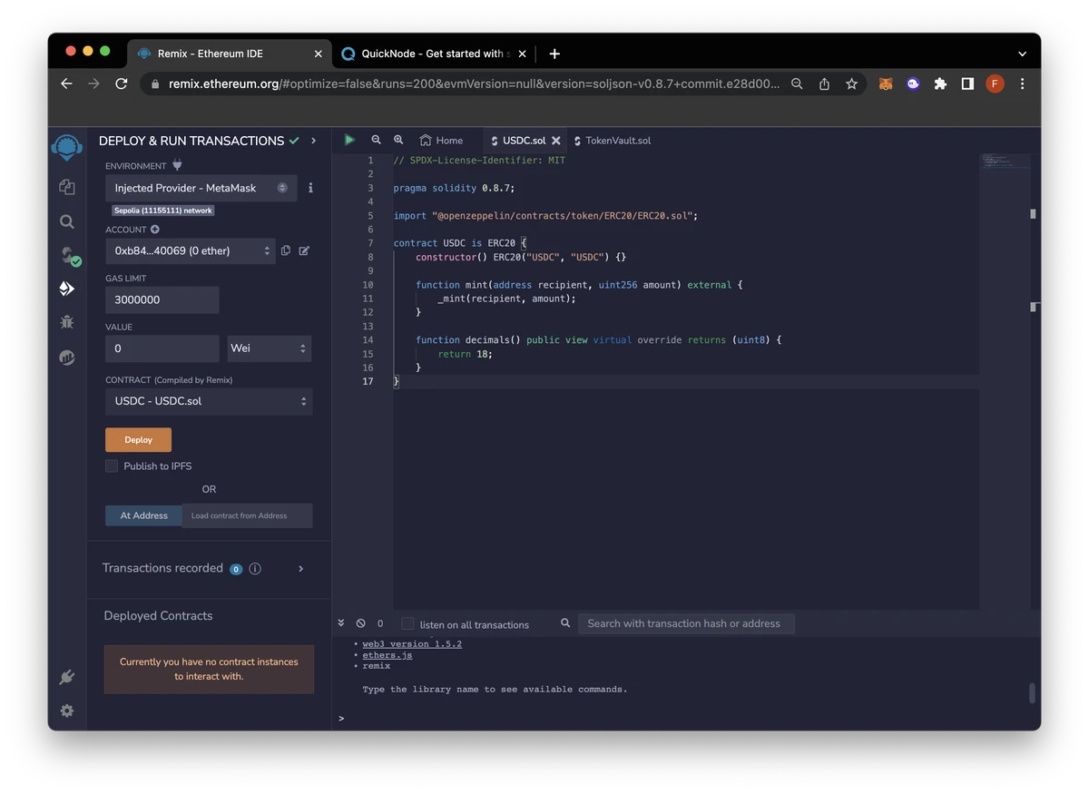Run the script with the green play icon
The image size is (1089, 794).
(348, 140)
